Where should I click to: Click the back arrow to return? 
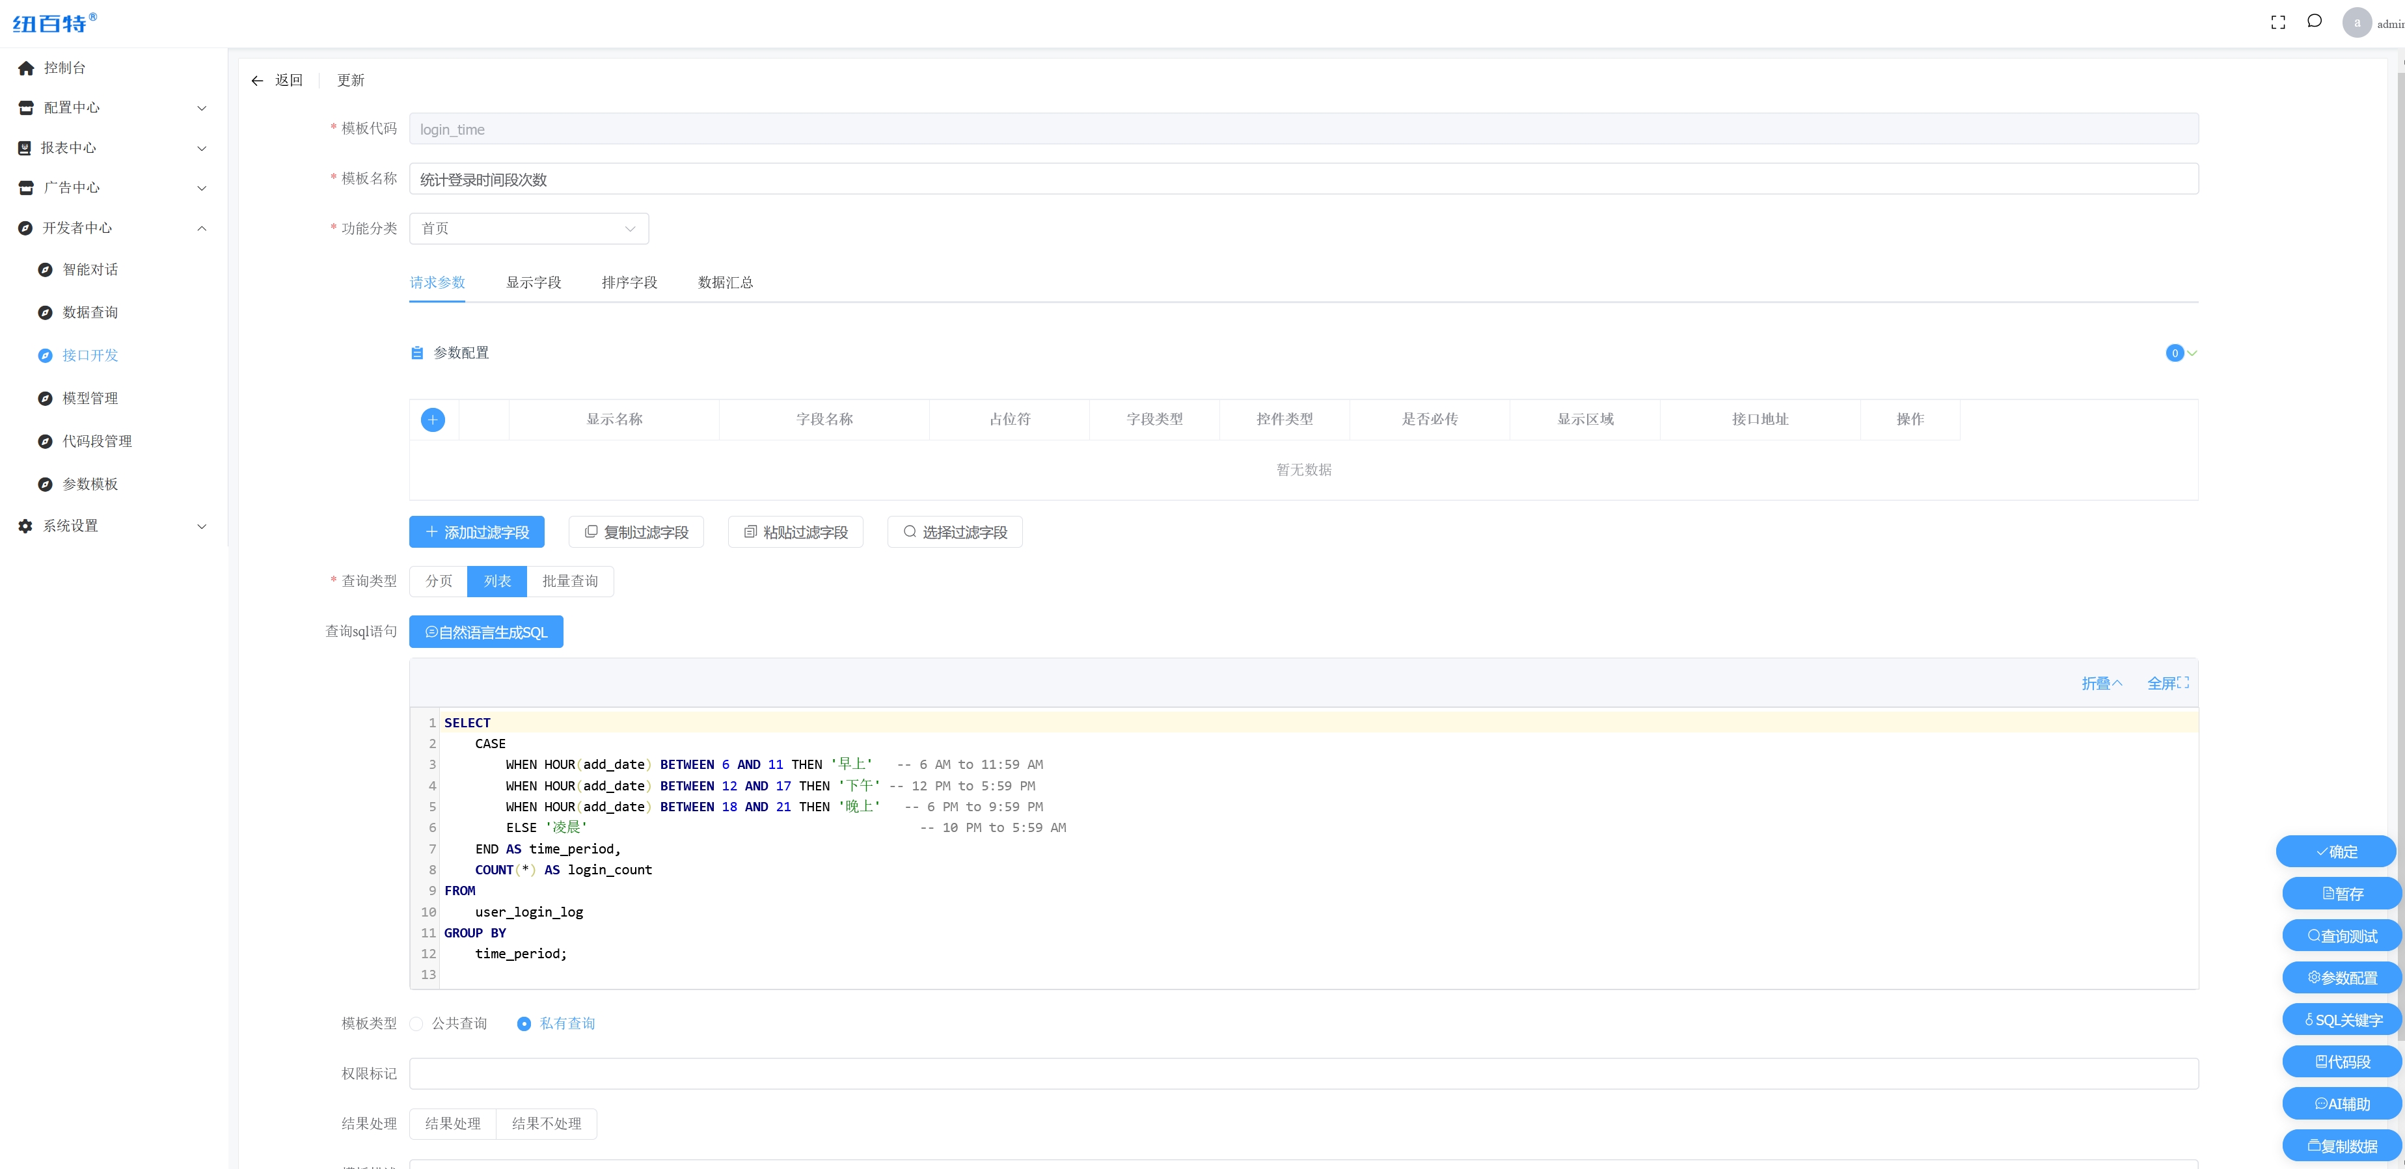(258, 80)
